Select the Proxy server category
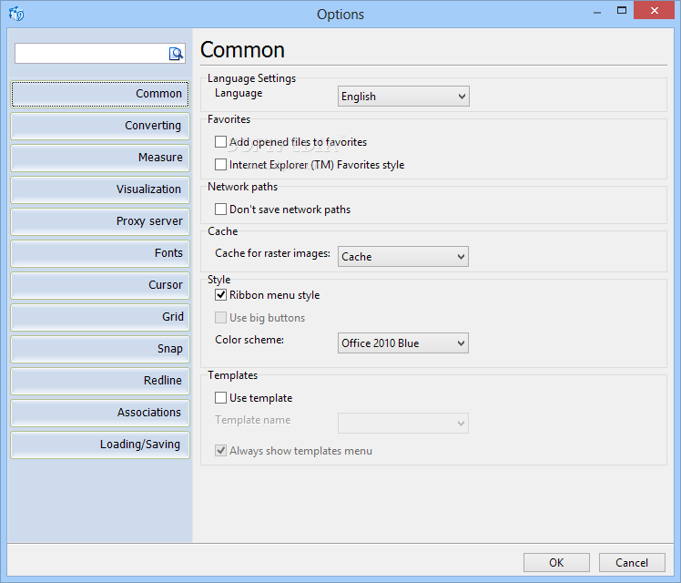681x583 pixels. tap(100, 221)
